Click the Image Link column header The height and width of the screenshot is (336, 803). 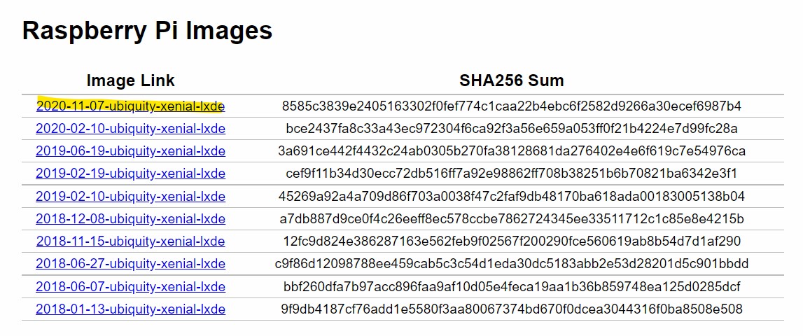coord(131,80)
